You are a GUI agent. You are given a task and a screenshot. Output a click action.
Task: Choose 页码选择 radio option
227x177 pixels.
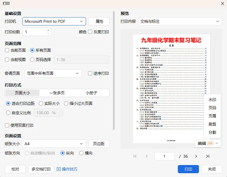click(32, 60)
